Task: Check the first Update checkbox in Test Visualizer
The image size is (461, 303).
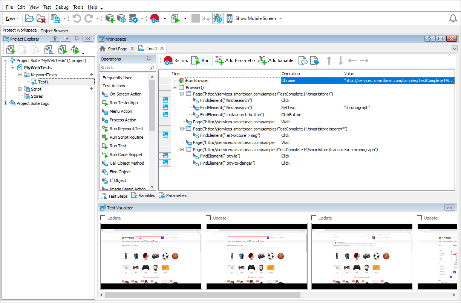Action: click(103, 218)
